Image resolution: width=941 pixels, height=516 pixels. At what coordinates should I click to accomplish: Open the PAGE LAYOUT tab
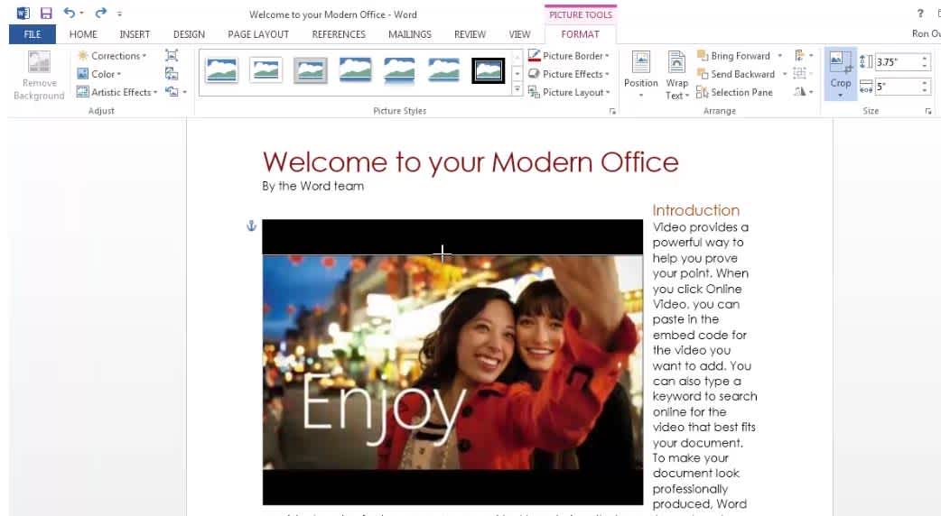coord(258,34)
